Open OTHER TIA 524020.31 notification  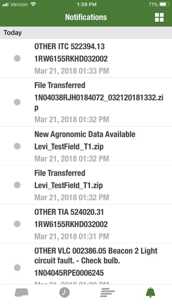[86, 224]
